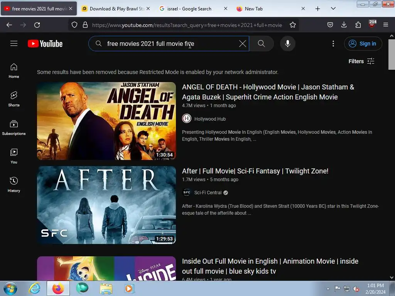Sign in to YouTube
The height and width of the screenshot is (296, 395).
coord(363,44)
